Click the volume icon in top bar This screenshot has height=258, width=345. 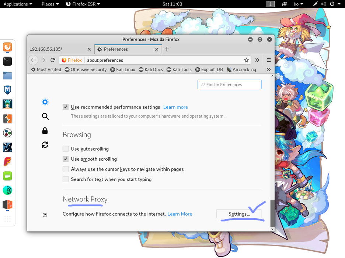pyautogui.click(x=324, y=4)
